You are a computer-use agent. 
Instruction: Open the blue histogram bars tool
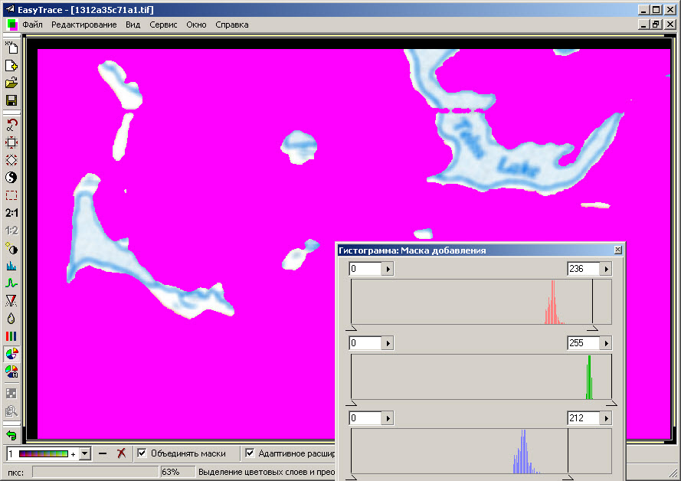point(11,267)
